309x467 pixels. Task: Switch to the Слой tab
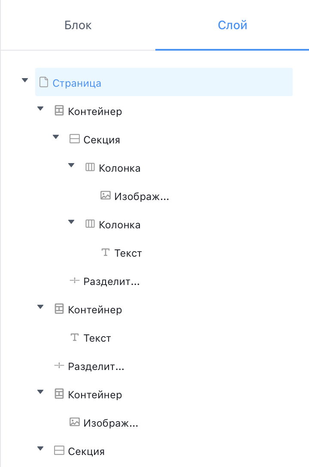(232, 25)
